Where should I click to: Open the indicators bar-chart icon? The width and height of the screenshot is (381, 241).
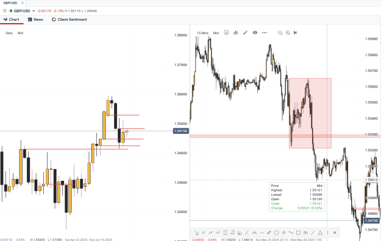pos(235,32)
